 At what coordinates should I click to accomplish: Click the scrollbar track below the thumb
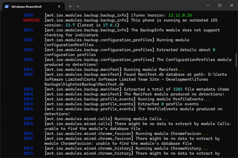coord(237,109)
